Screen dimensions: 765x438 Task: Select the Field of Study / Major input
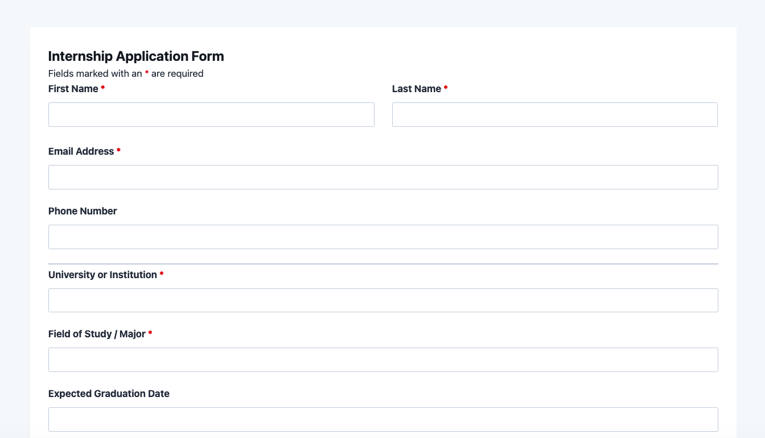coord(383,360)
